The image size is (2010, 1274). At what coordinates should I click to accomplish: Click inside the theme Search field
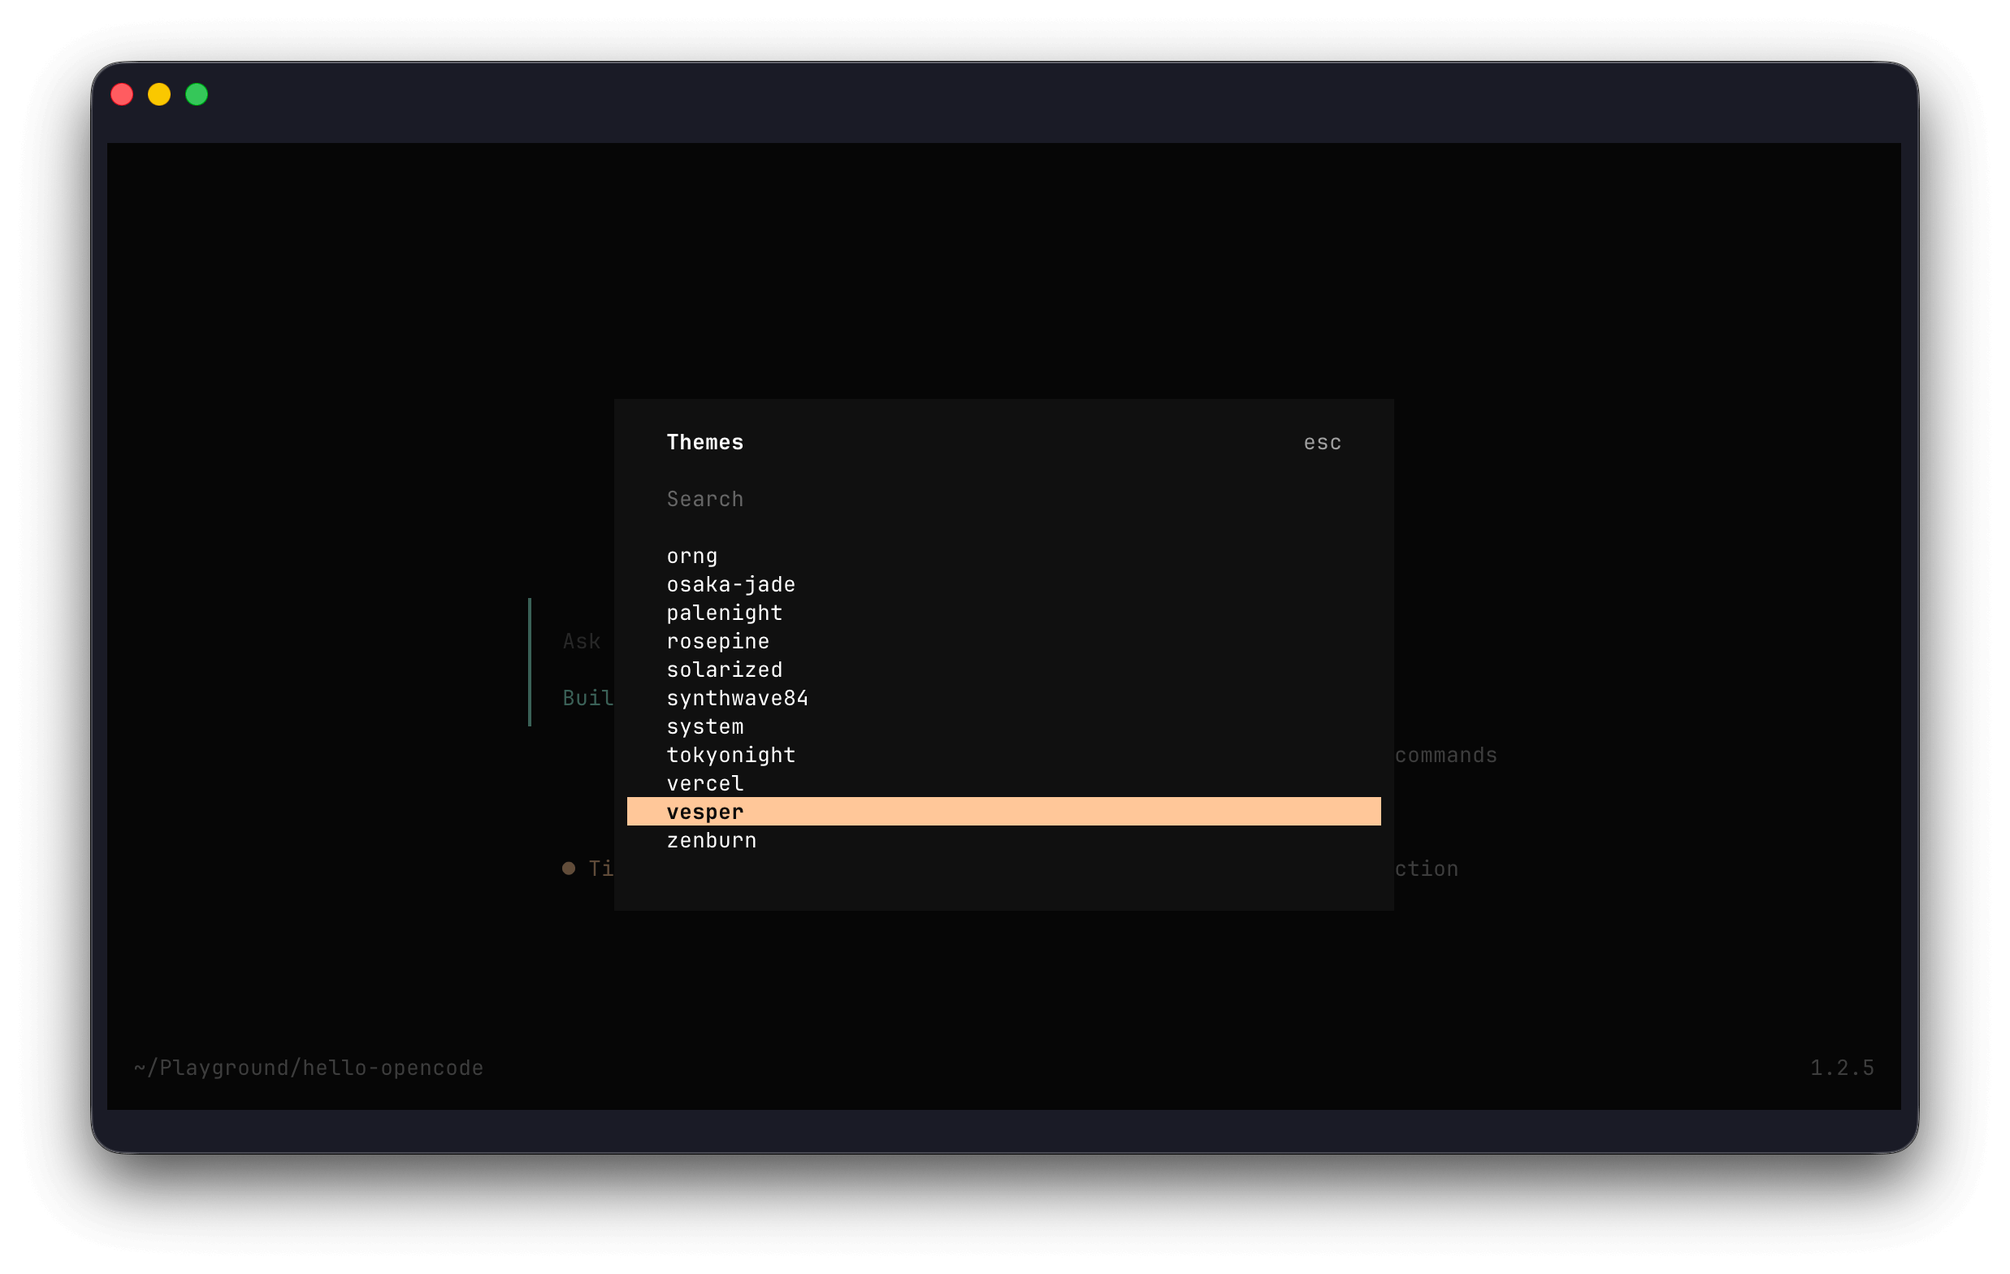click(x=705, y=498)
